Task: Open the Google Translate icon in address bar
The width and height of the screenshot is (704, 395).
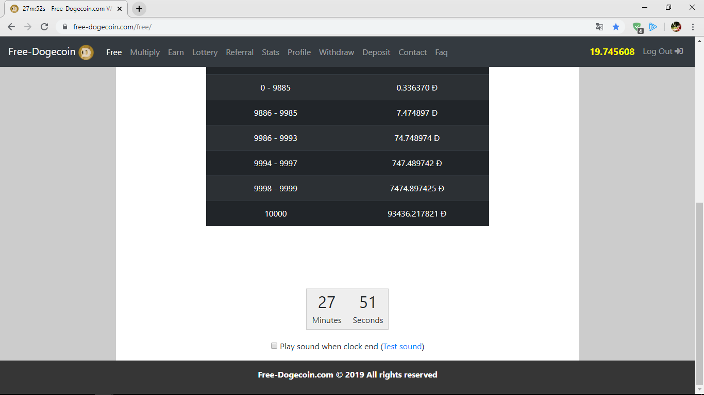Action: 599,27
